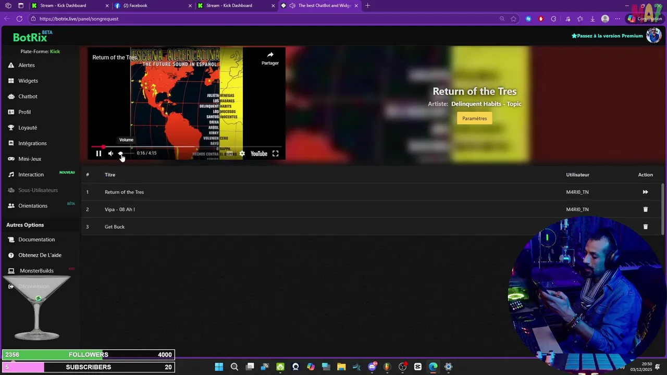This screenshot has width=667, height=375.
Task: Open Windows taskbar search
Action: coord(234,367)
